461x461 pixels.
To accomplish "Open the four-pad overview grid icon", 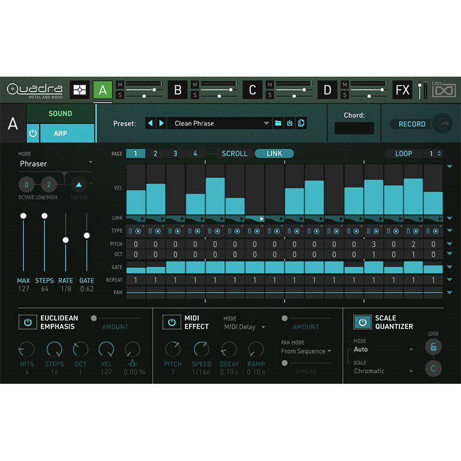I will coord(80,90).
